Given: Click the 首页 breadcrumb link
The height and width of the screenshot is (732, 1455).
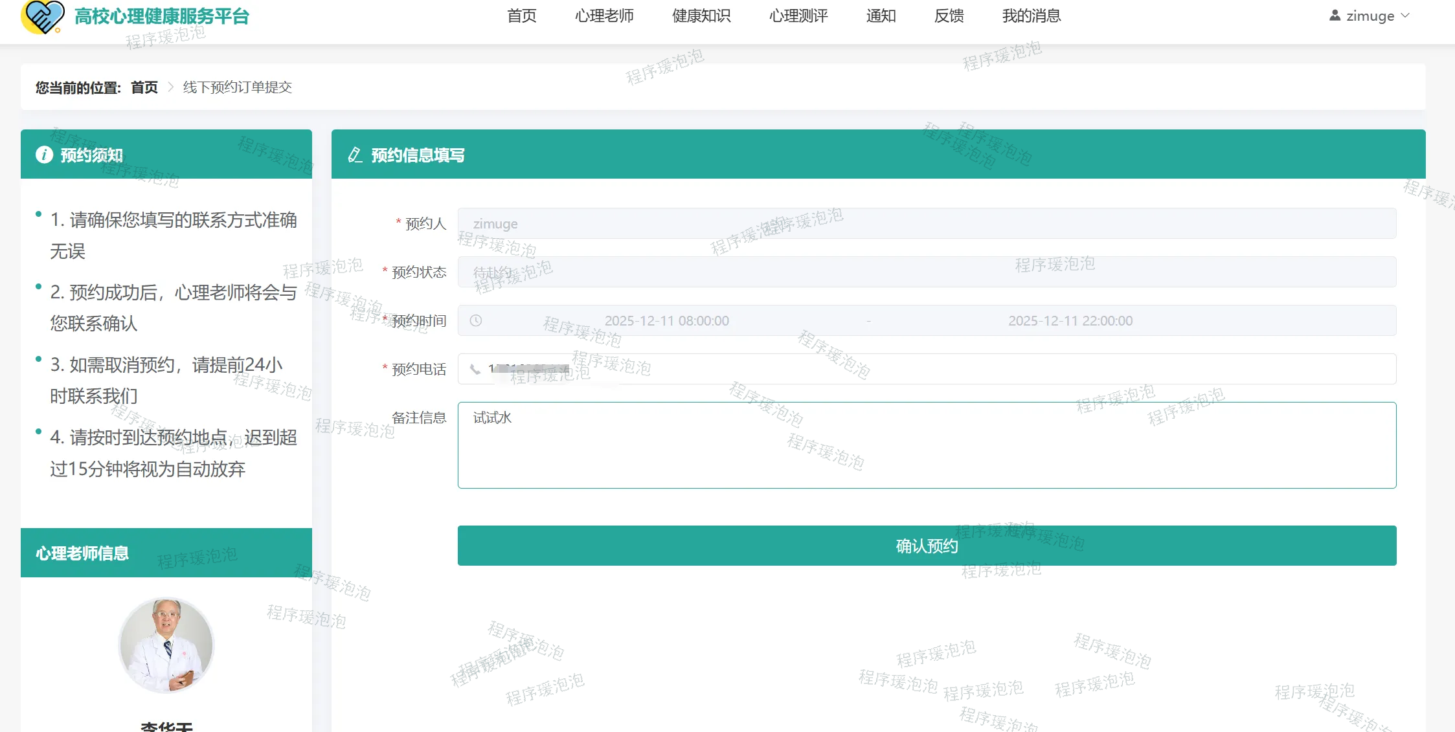Looking at the screenshot, I should (x=144, y=87).
